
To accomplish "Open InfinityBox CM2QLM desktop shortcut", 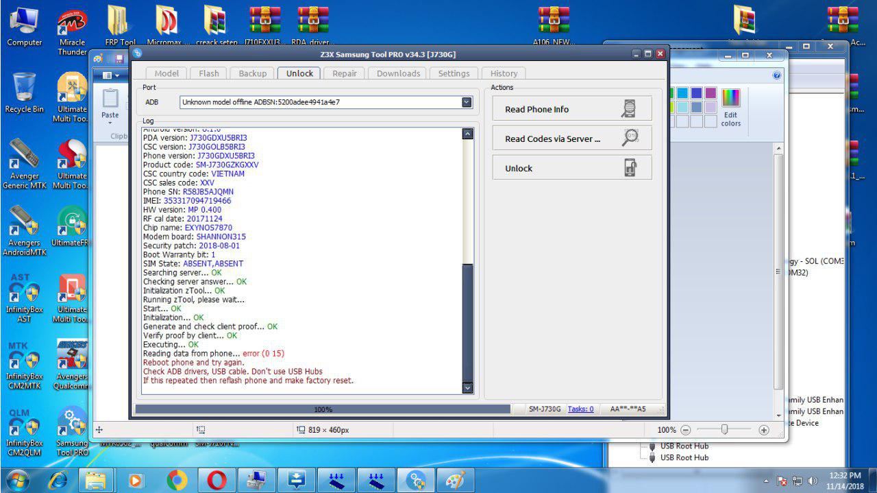I will (24, 432).
